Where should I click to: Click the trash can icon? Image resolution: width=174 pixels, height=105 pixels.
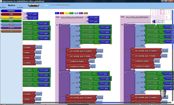[163, 93]
